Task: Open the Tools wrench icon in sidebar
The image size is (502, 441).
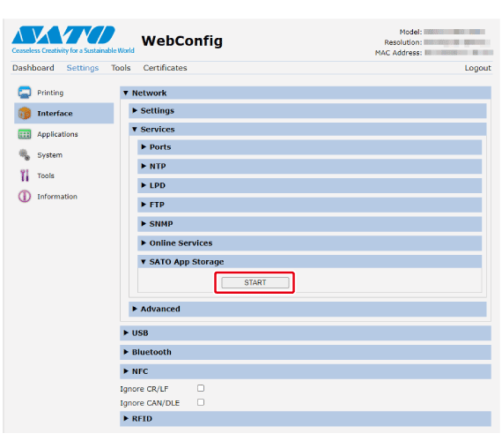Action: [25, 176]
